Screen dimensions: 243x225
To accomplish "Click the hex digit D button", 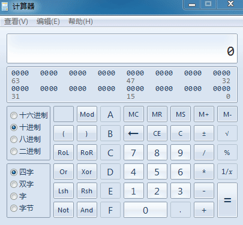I will (110, 172).
